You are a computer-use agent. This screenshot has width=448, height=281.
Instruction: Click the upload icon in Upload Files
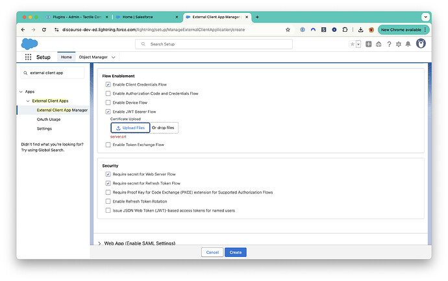[118, 128]
